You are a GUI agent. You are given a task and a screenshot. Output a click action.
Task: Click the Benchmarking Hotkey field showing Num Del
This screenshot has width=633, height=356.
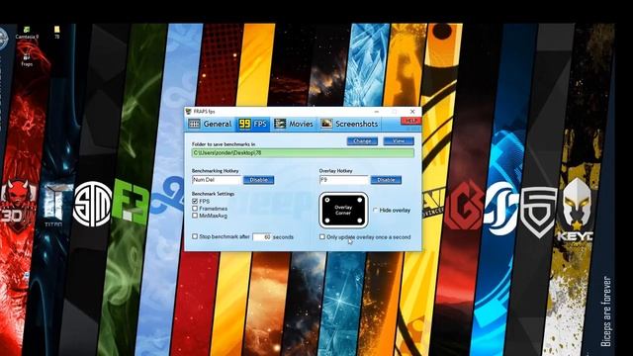click(217, 180)
